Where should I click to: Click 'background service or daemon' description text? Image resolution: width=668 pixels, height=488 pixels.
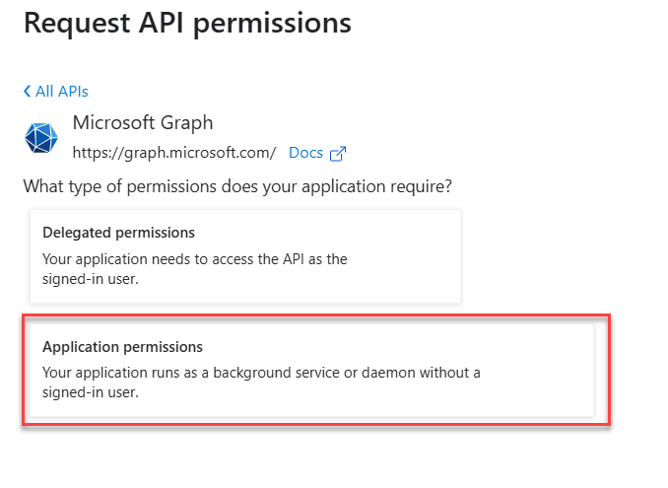click(x=261, y=373)
